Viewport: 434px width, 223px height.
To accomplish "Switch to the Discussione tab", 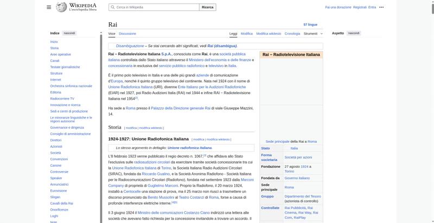I will coord(127,34).
